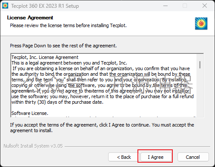Click the "If you accept the terms" paragraph
Image resolution: width=215 pixels, height=167 pixels.
point(102,128)
